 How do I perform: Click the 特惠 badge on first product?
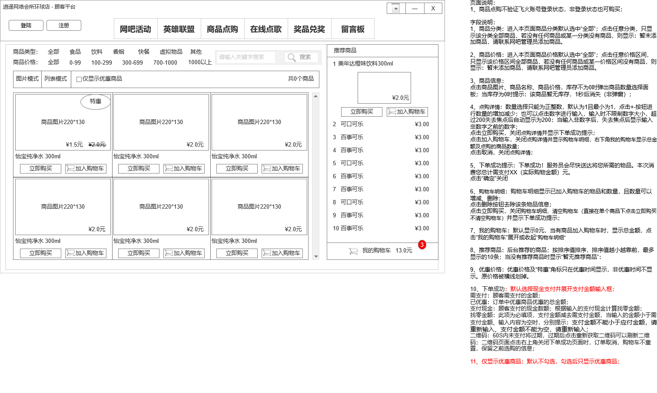click(96, 102)
